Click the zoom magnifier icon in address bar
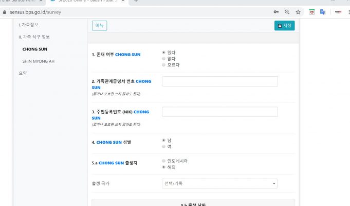 (287, 11)
